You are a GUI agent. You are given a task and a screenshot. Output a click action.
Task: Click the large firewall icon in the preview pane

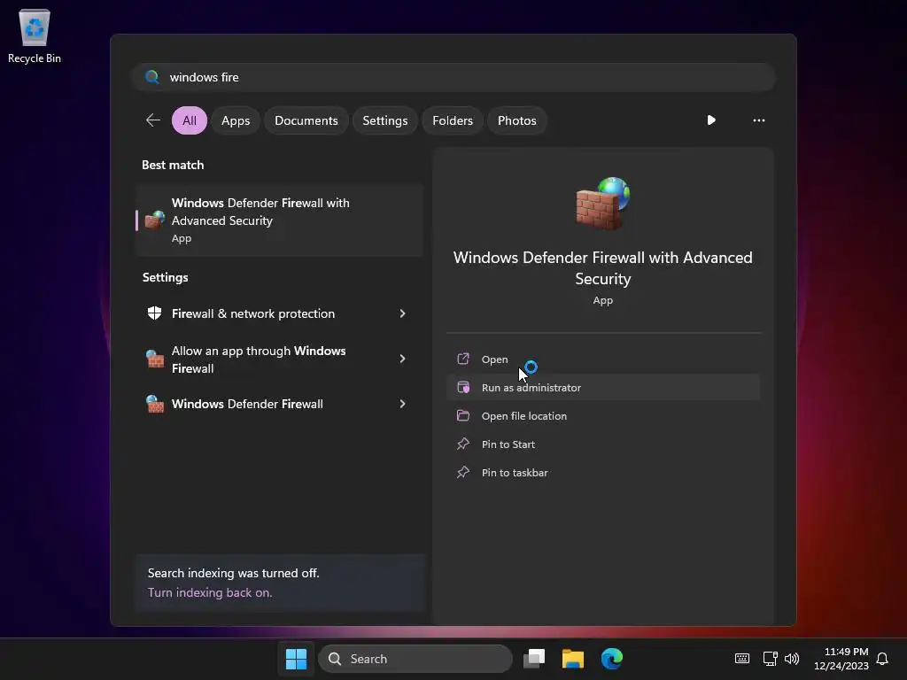tap(602, 203)
